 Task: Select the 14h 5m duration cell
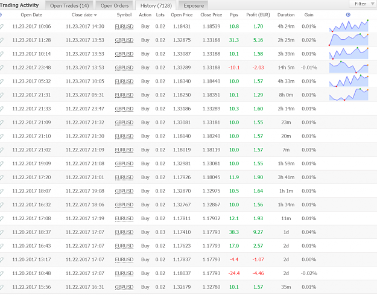[286, 68]
